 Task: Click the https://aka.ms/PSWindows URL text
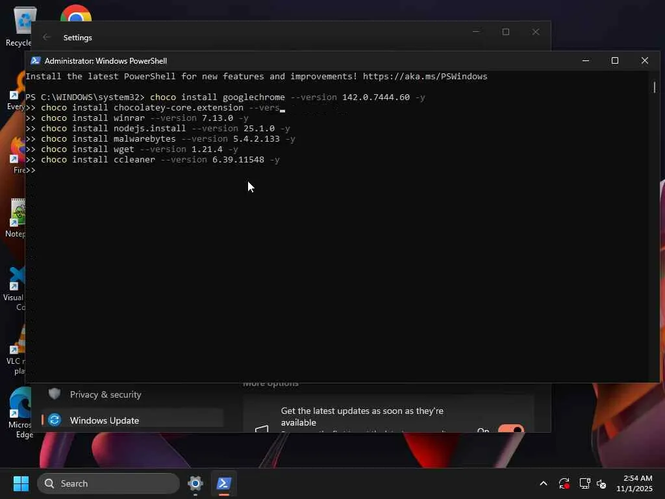click(x=425, y=77)
